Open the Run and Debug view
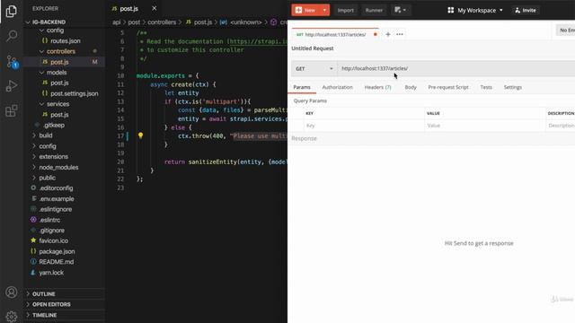The width and height of the screenshot is (575, 323). pos(12,86)
